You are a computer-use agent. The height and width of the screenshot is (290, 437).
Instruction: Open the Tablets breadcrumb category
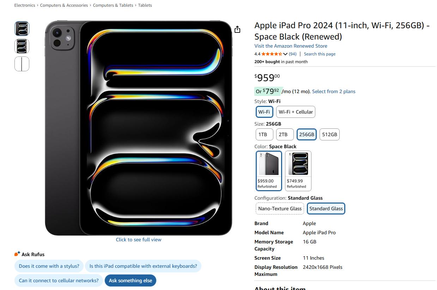145,5
